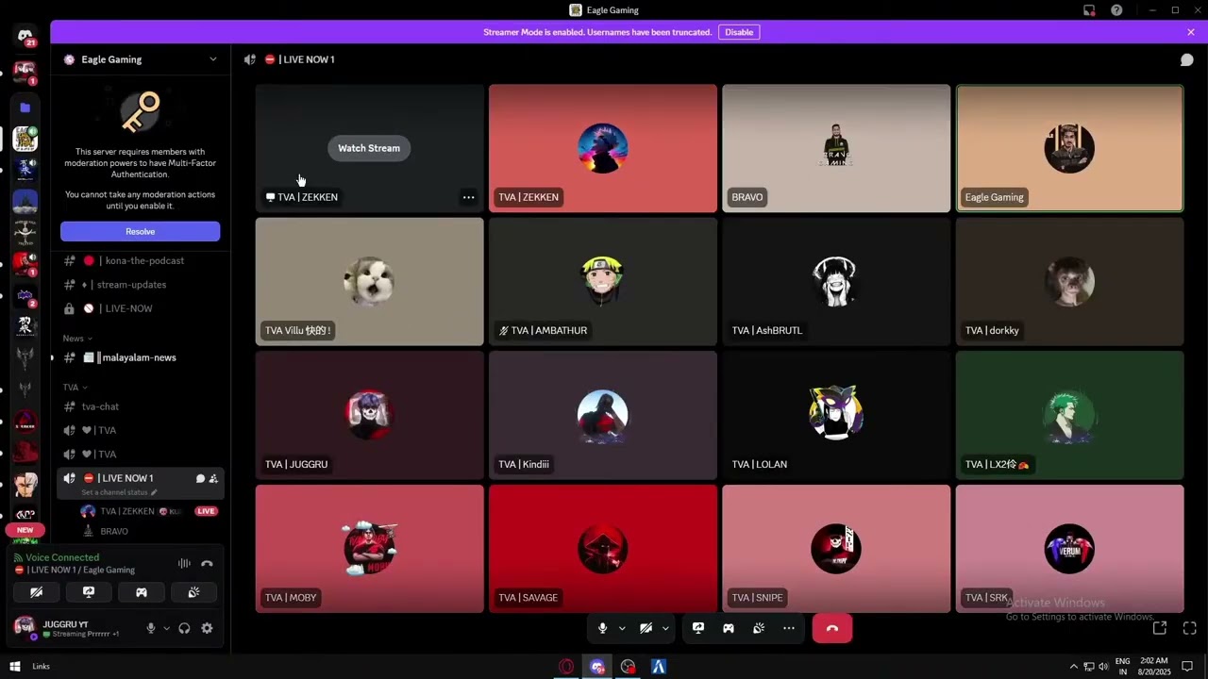Image resolution: width=1208 pixels, height=679 pixels.
Task: Select the TVA | ZEKKEN participant tile
Action: tap(603, 148)
